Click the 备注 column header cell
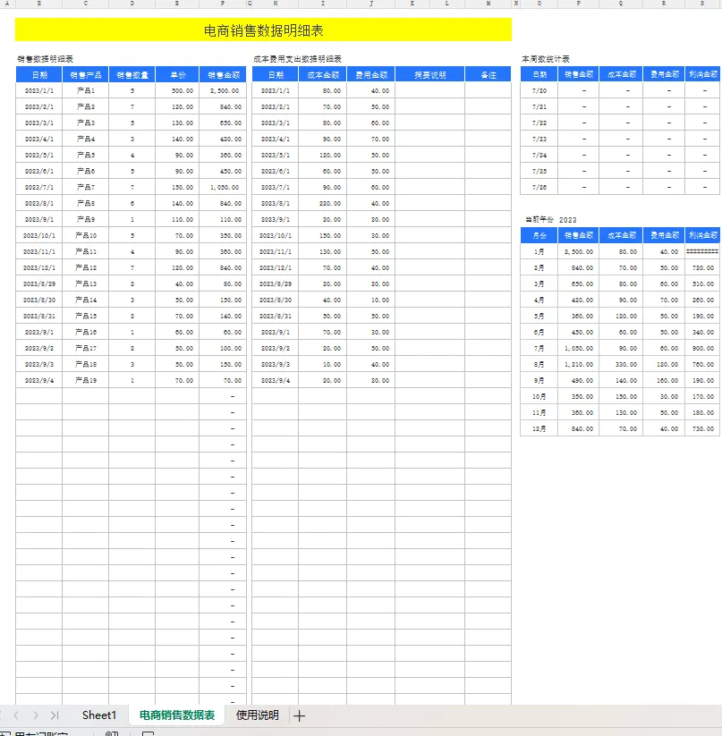The image size is (722, 736). coord(488,75)
